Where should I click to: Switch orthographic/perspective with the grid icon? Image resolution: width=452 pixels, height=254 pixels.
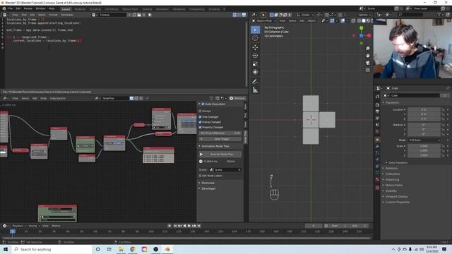tap(367, 70)
